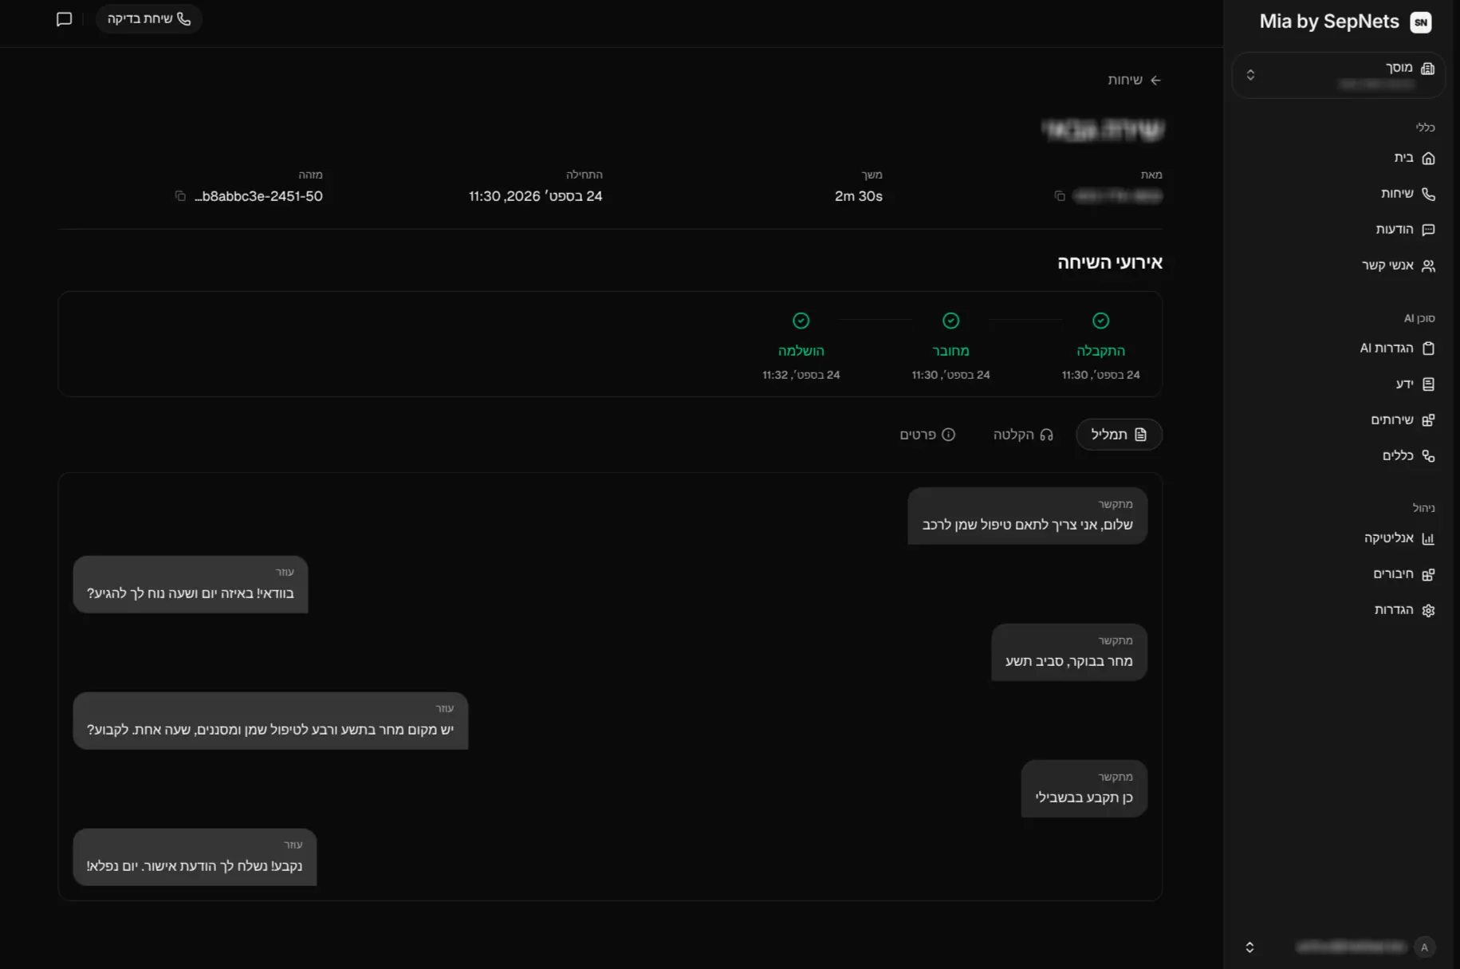Click the SN logo badge

point(1421,22)
